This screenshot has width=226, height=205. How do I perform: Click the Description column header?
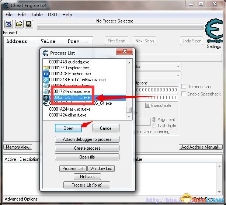pos(29,159)
